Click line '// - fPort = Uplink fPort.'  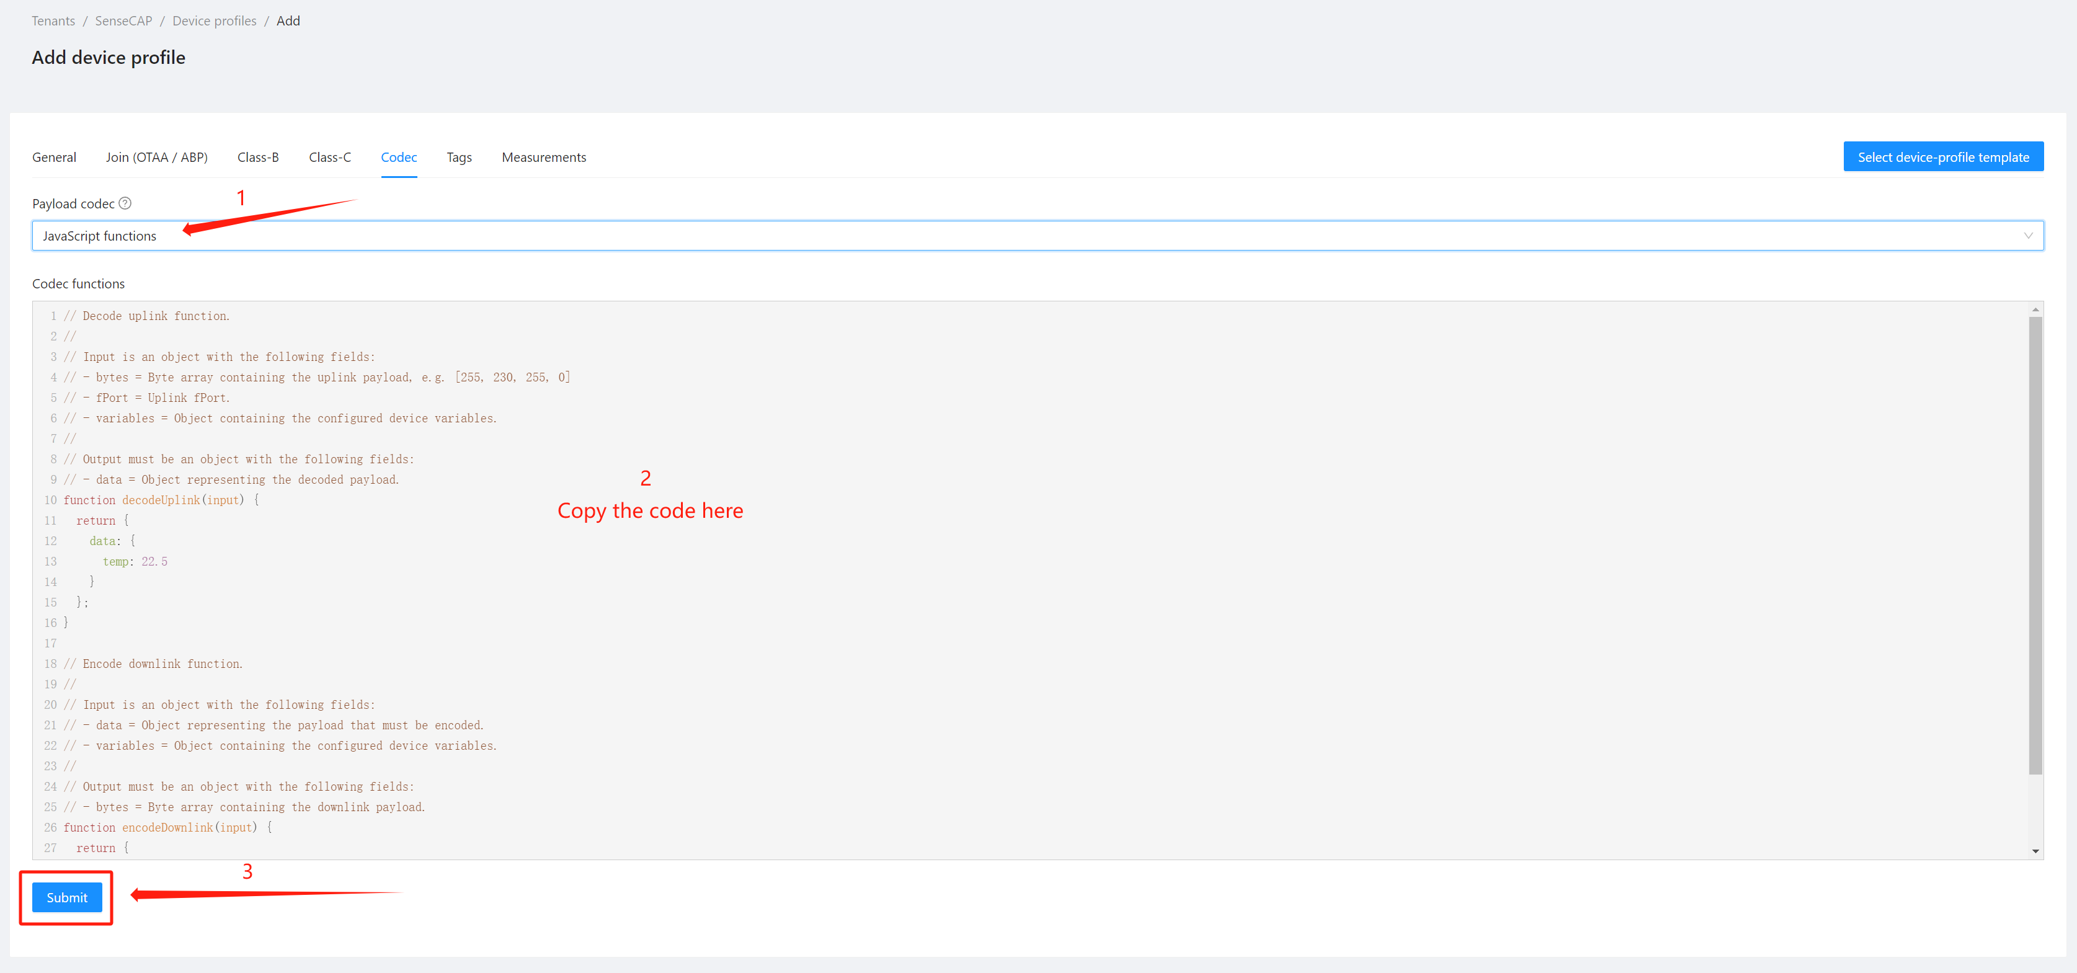pyautogui.click(x=147, y=398)
